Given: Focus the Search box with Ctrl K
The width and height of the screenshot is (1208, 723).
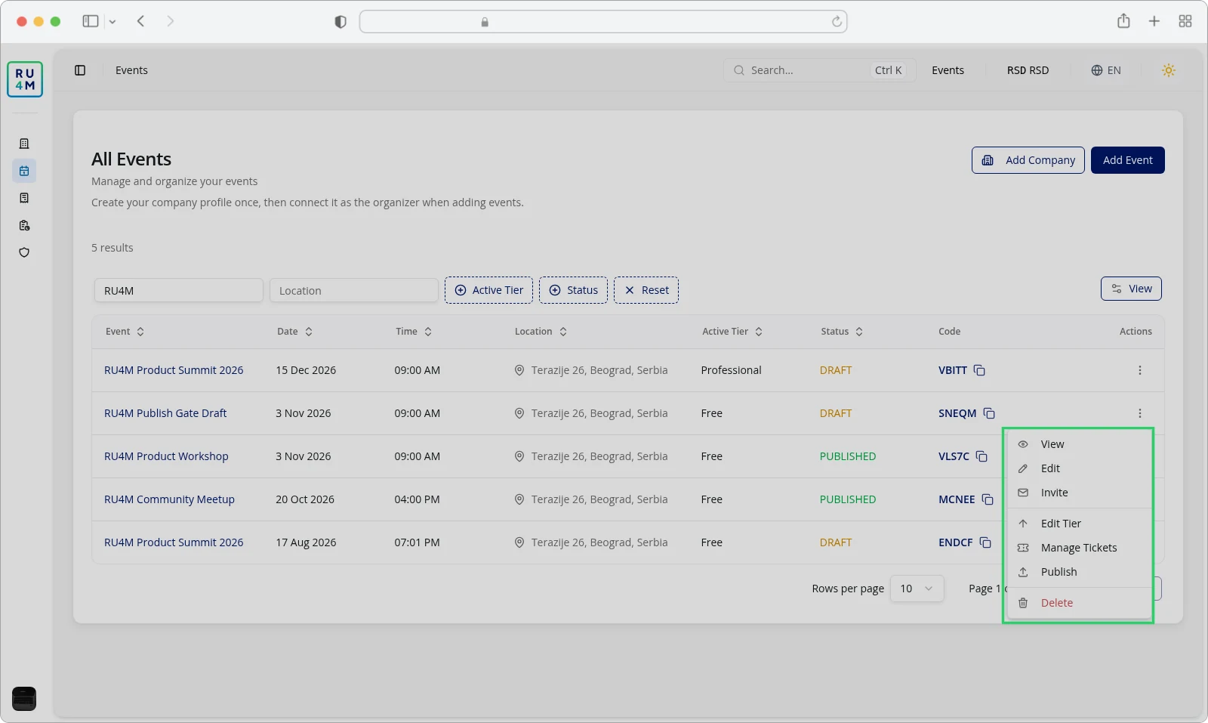Looking at the screenshot, I should (x=819, y=70).
